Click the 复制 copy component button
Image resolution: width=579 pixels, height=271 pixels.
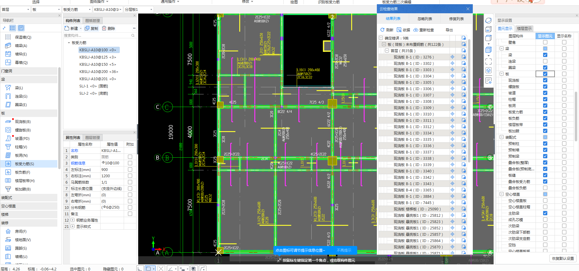click(91, 28)
